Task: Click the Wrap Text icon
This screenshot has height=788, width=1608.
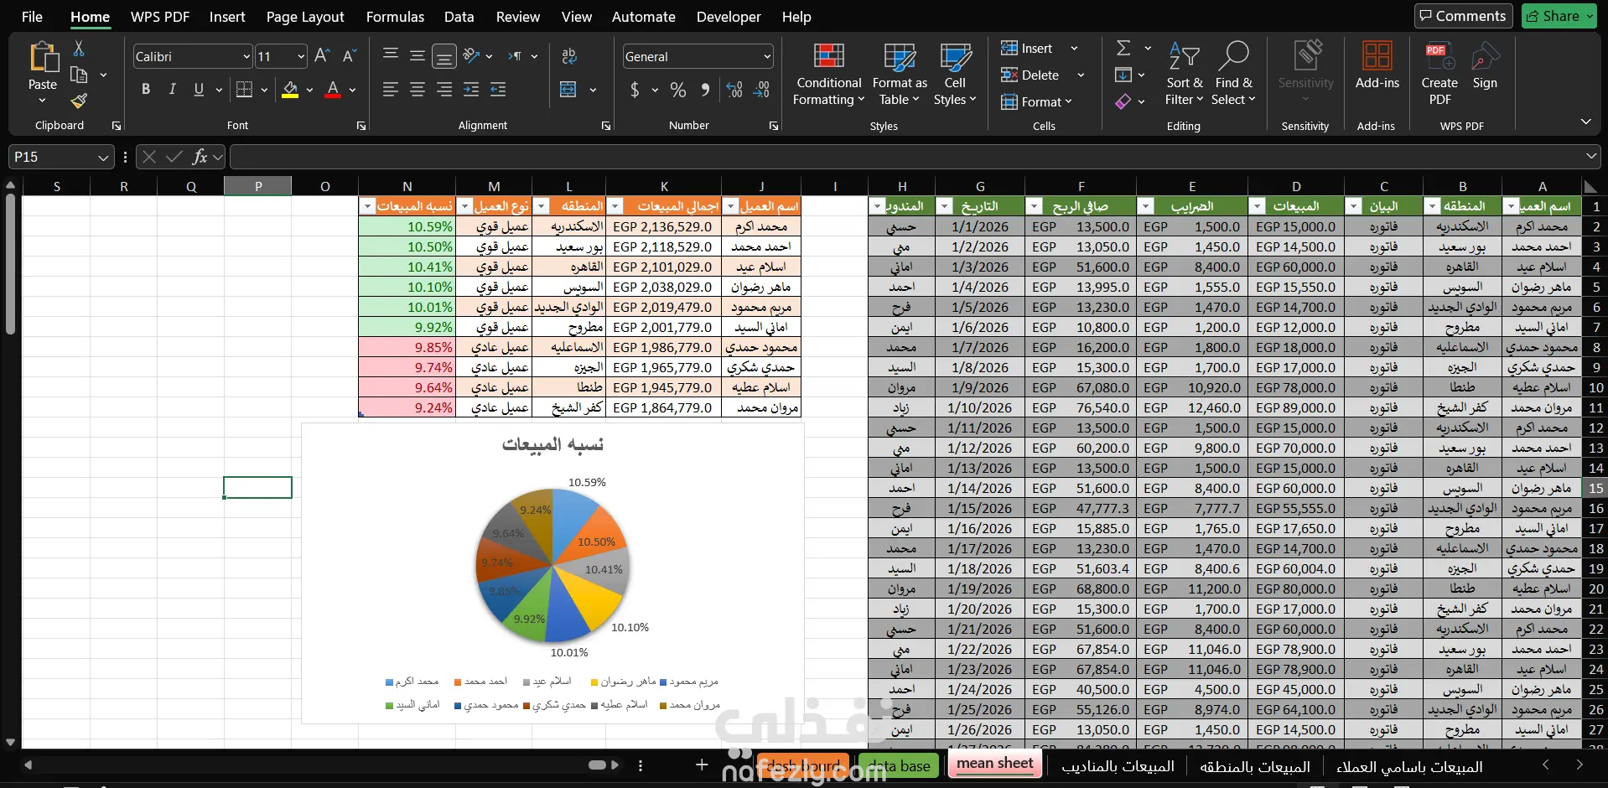Action: (x=569, y=56)
